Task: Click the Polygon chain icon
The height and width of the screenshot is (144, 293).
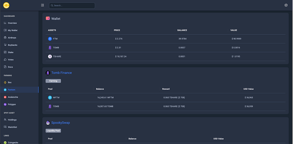Action: point(5,104)
